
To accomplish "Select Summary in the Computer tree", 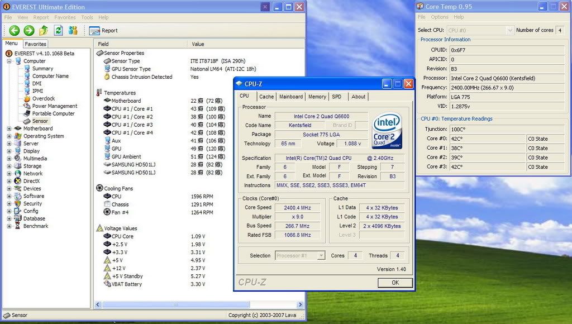I will pos(42,69).
